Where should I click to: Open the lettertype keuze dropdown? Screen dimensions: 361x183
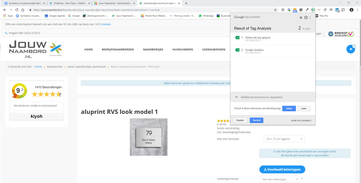[x=280, y=179]
